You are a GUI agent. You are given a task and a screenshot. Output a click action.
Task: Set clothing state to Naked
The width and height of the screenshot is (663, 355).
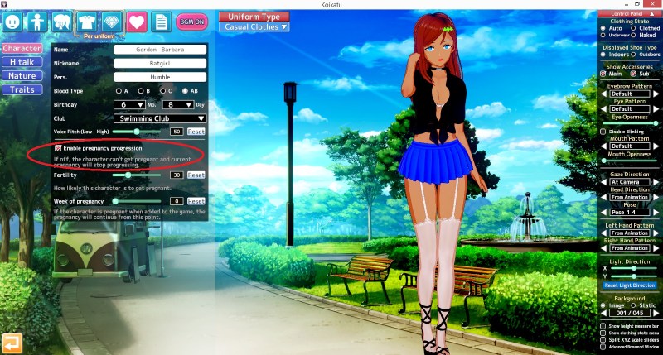tap(633, 36)
